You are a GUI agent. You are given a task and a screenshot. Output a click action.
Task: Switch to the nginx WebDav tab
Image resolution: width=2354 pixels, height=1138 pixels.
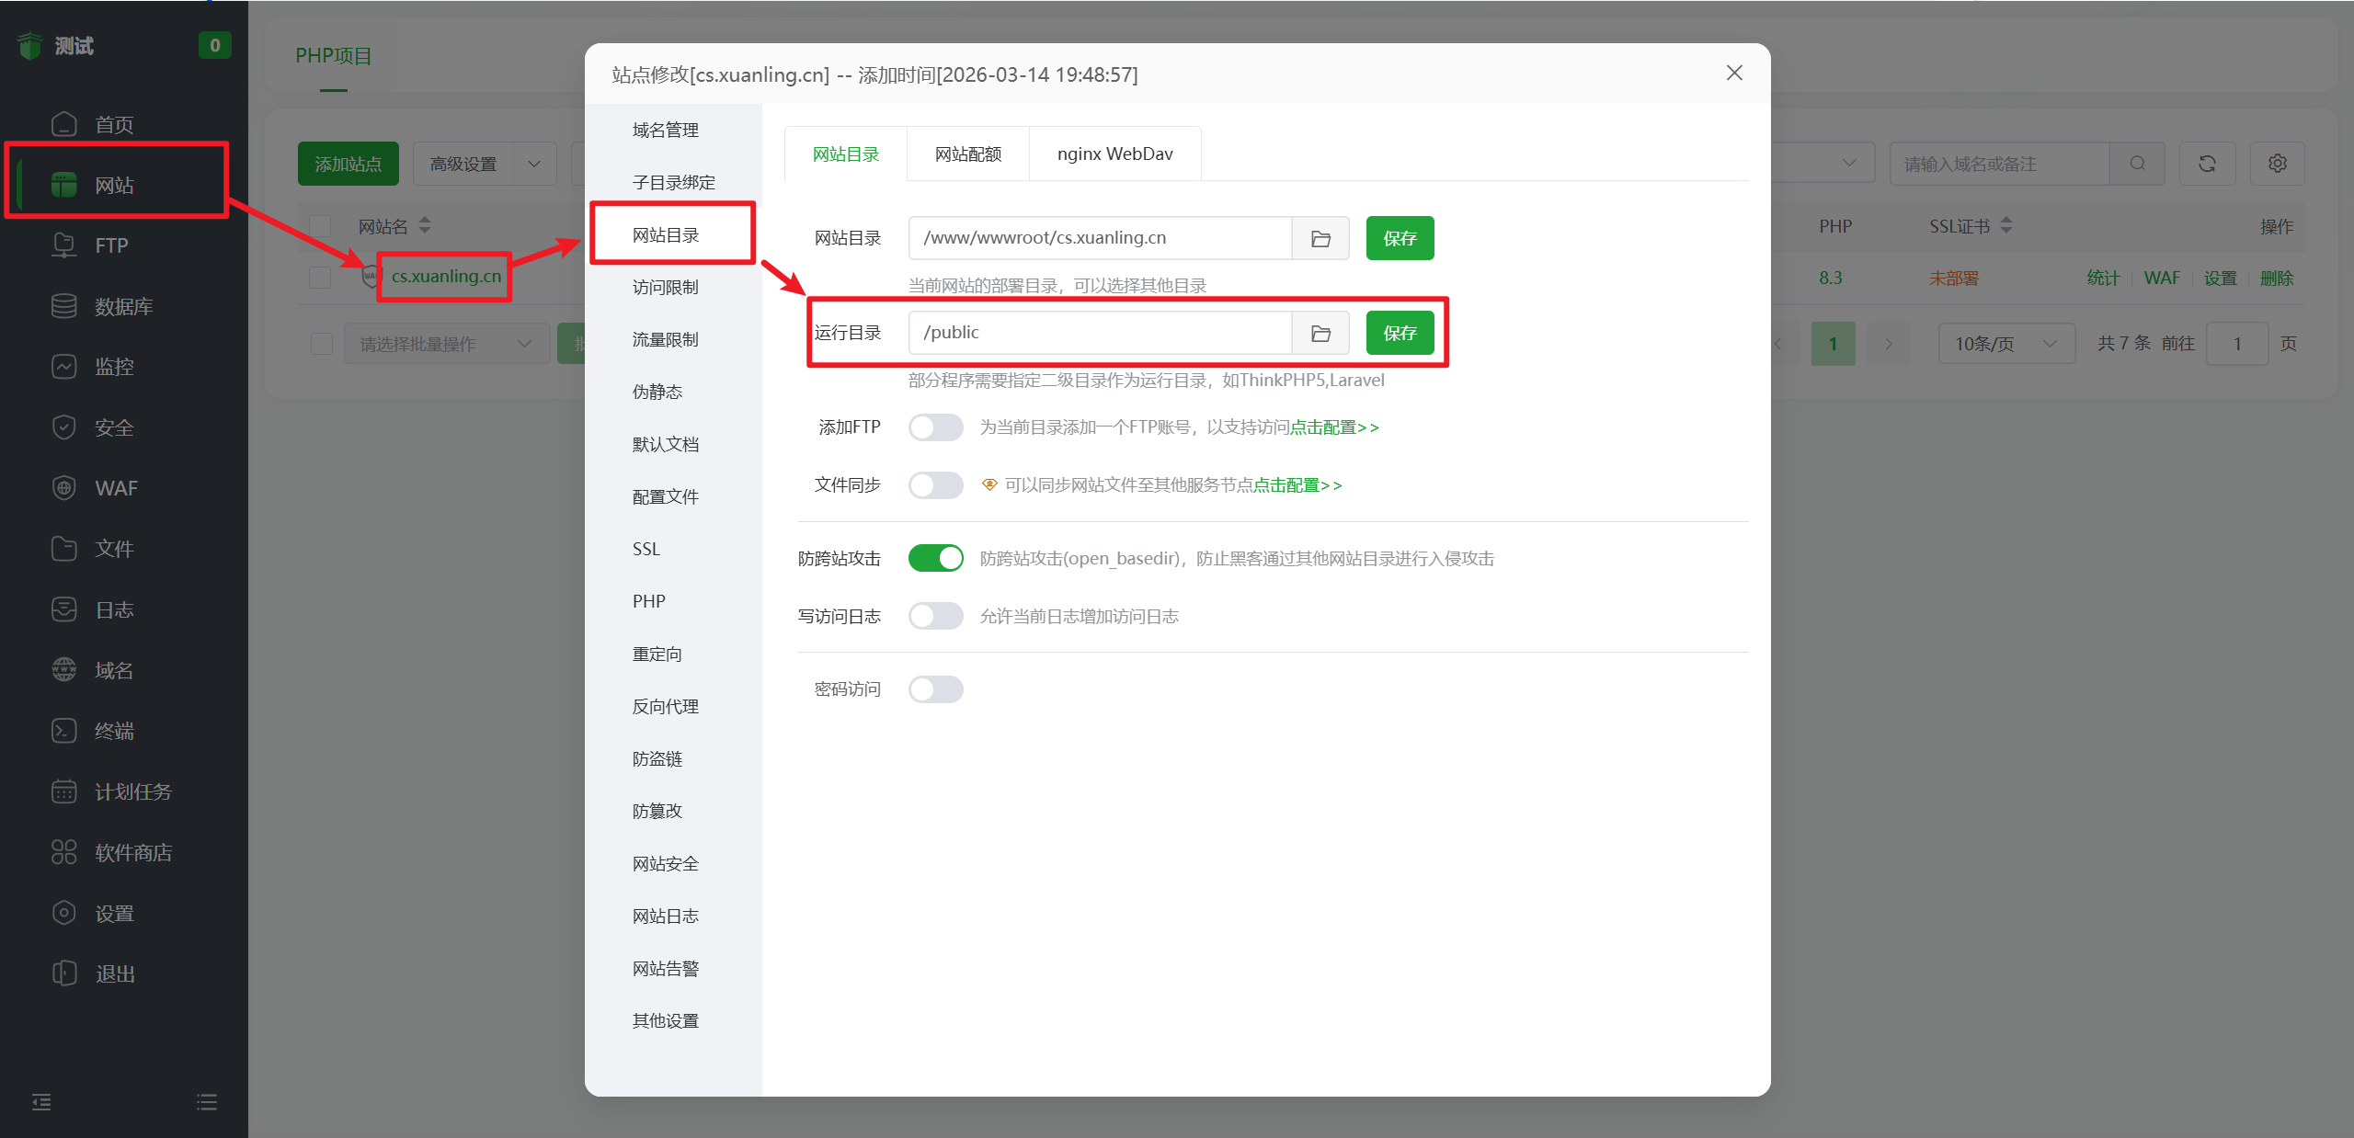pyautogui.click(x=1114, y=154)
